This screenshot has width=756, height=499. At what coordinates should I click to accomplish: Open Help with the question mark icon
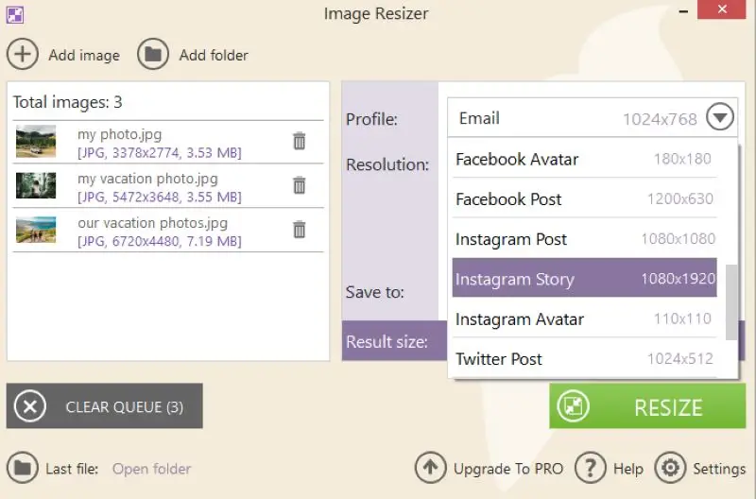[591, 468]
